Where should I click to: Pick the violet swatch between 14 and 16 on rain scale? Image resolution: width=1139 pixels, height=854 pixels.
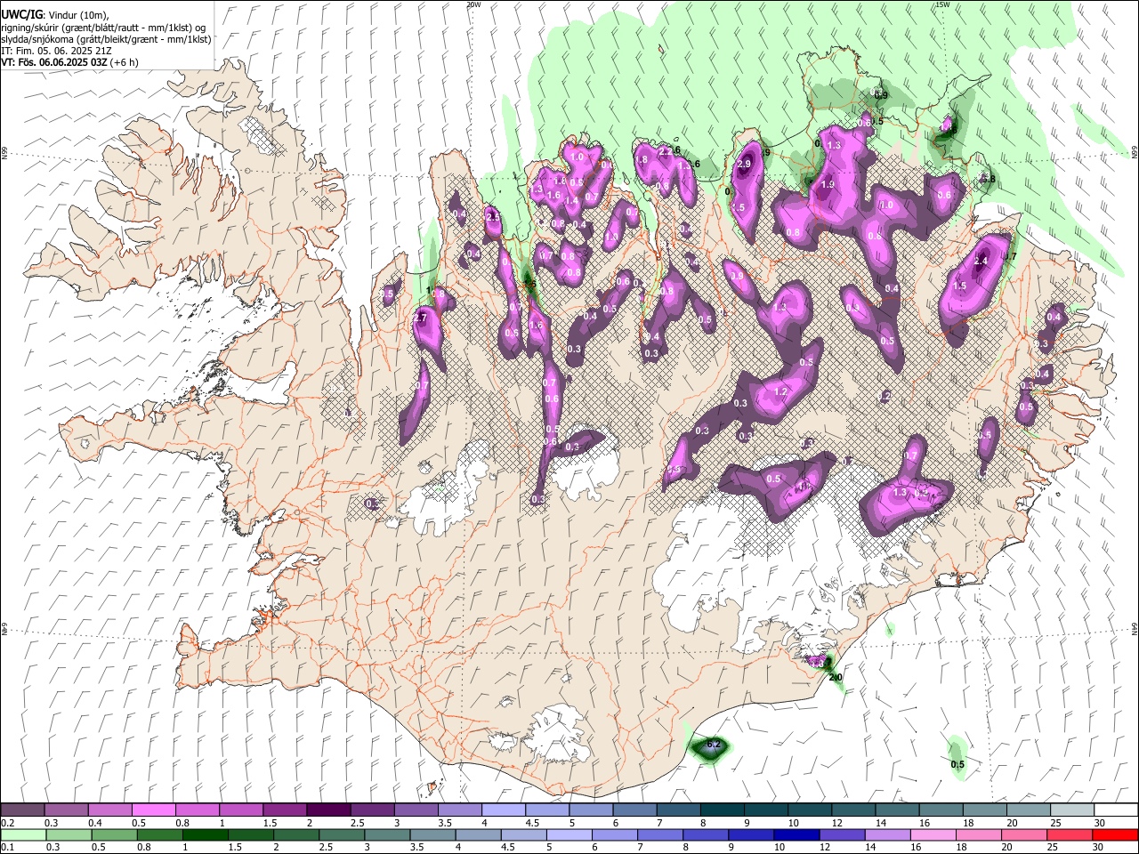pyautogui.click(x=887, y=834)
